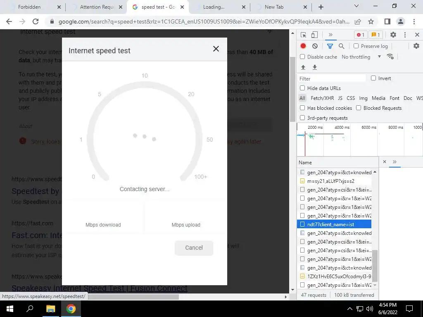Open File Explorer from taskbar
Viewport: 423px width, 317px height.
tap(50, 309)
